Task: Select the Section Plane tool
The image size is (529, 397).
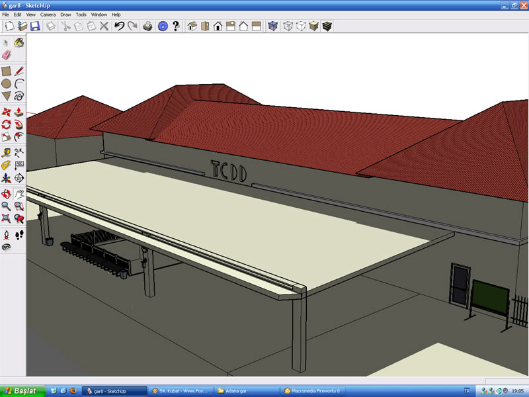Action: point(19,177)
